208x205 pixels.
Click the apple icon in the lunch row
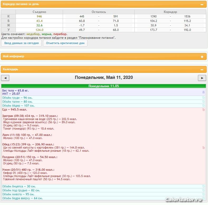pos(203,147)
